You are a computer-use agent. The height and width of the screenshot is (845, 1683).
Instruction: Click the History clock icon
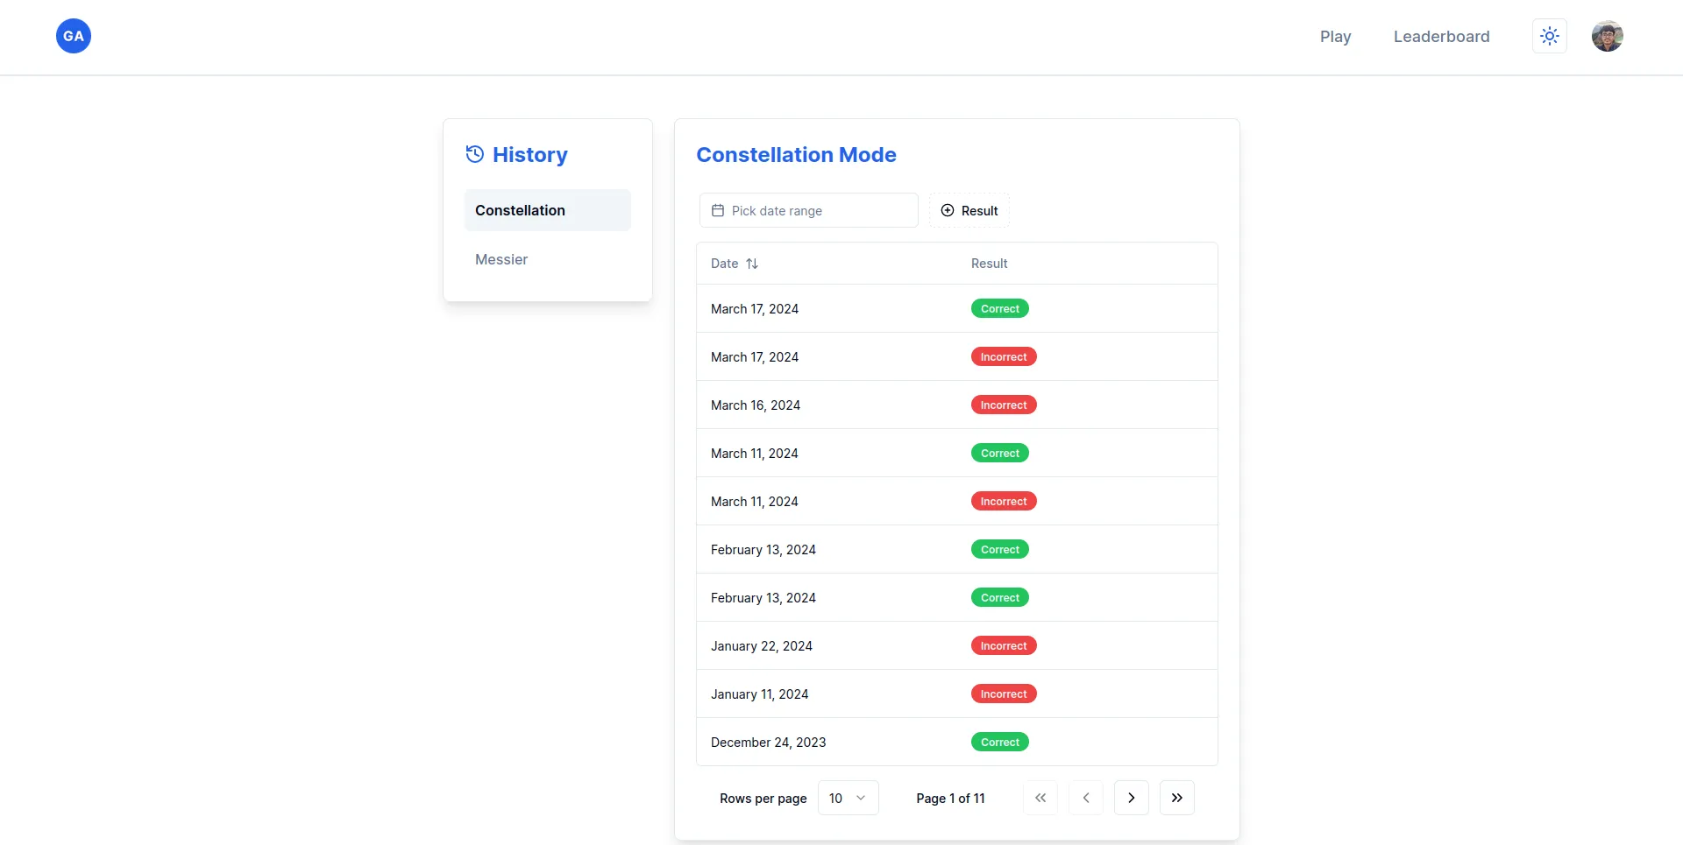pos(474,154)
